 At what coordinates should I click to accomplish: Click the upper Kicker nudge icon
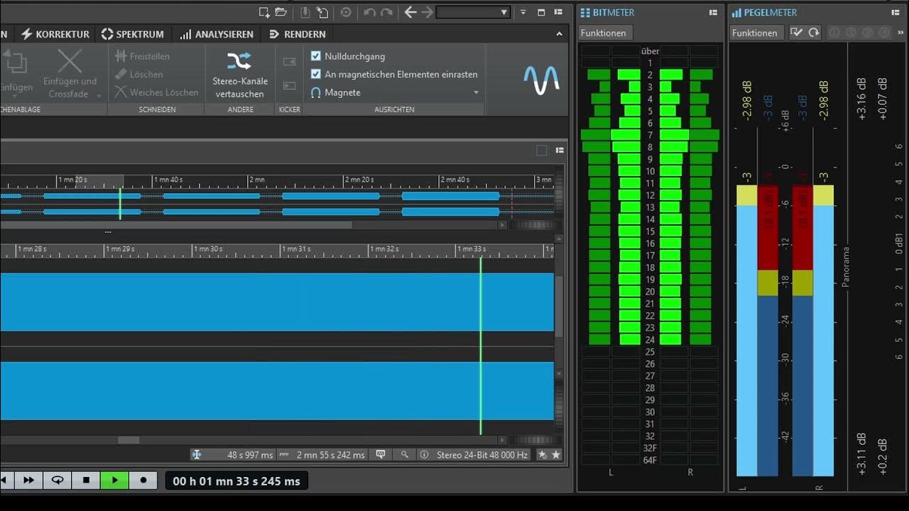289,62
